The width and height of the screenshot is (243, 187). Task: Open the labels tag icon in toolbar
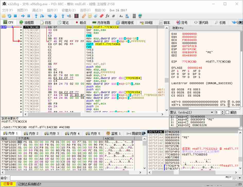click(96, 16)
